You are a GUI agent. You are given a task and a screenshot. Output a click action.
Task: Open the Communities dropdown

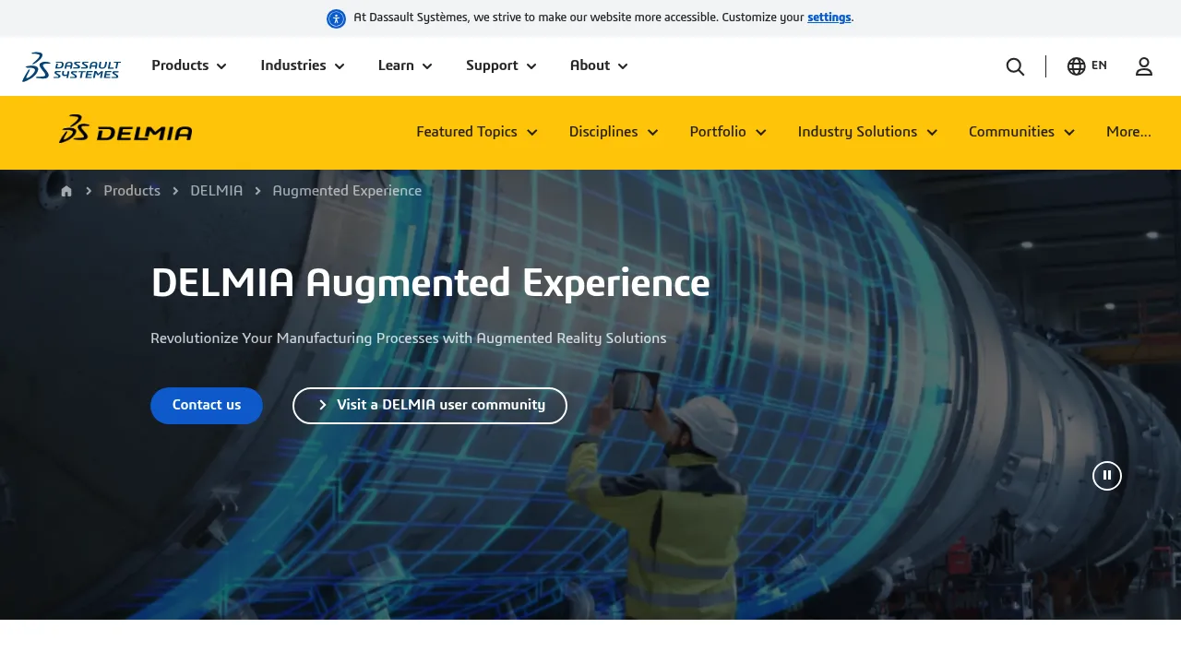tap(1021, 132)
